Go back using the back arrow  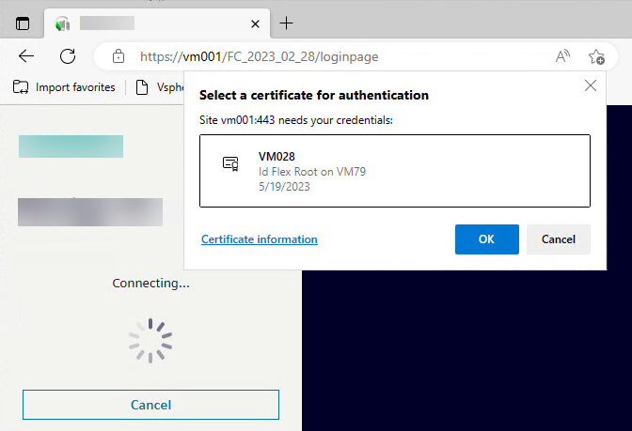pos(26,56)
